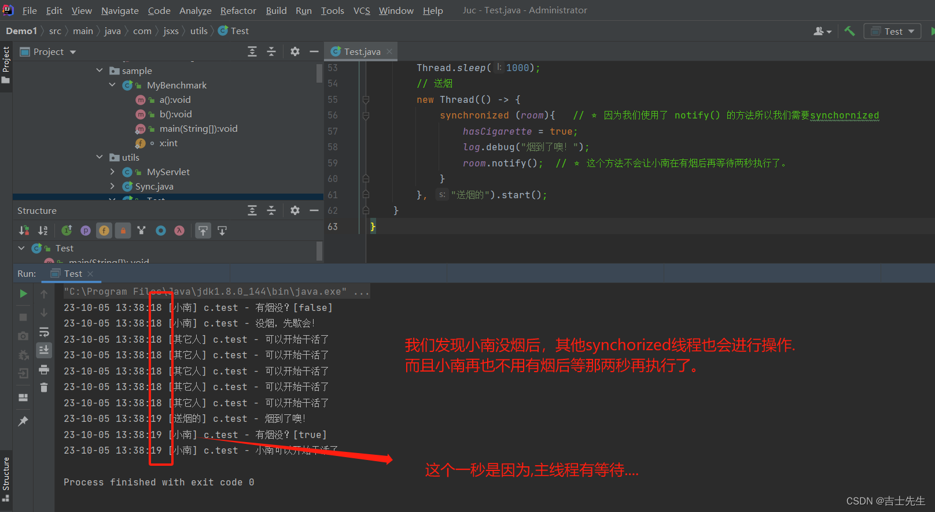
Task: Click the Exit icon in Run panel
Action: 23,373
